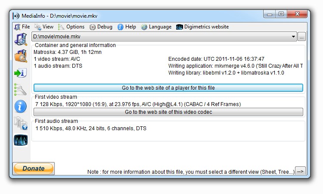The width and height of the screenshot is (323, 194).
Task: Expand the file path dropdown arrow
Action: point(293,37)
